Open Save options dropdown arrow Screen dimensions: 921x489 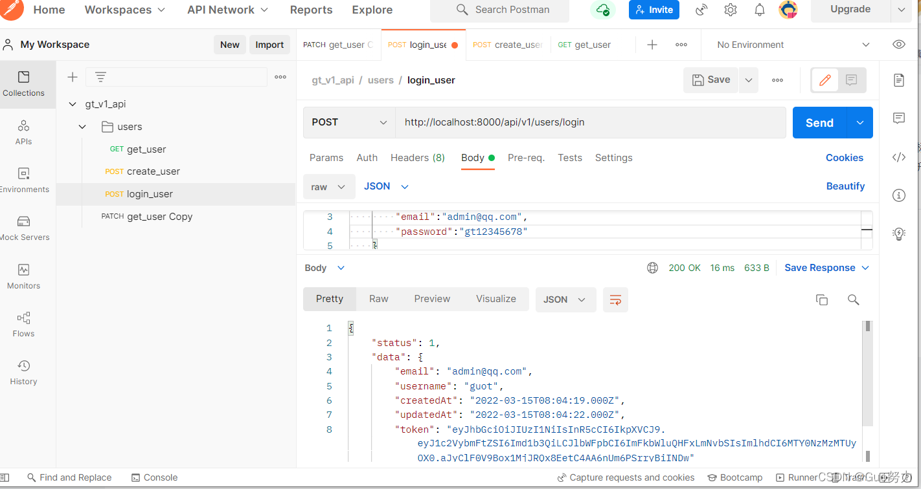click(x=748, y=80)
